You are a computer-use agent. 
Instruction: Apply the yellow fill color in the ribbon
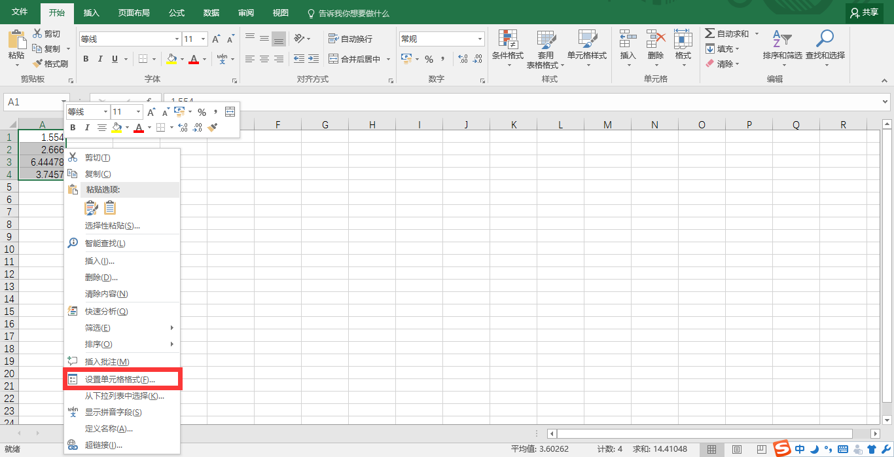171,59
